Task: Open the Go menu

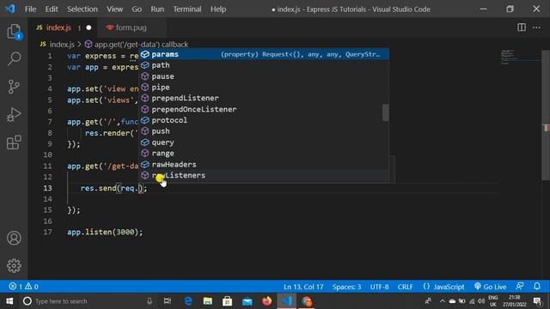Action: tap(137, 9)
